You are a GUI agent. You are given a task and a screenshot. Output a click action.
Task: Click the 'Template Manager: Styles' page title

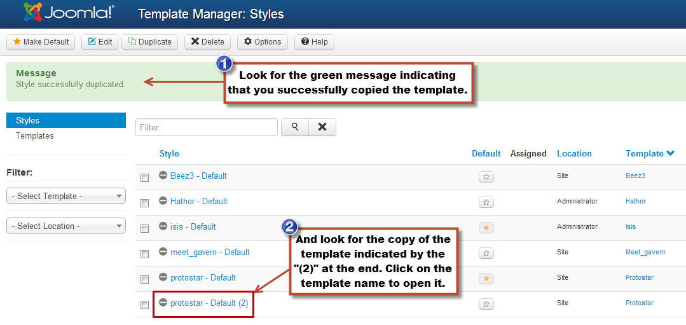[x=211, y=14]
